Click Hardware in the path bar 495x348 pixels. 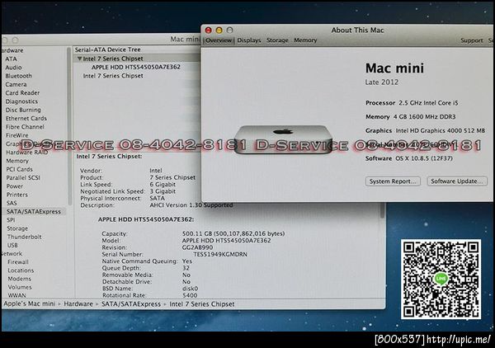(78, 304)
